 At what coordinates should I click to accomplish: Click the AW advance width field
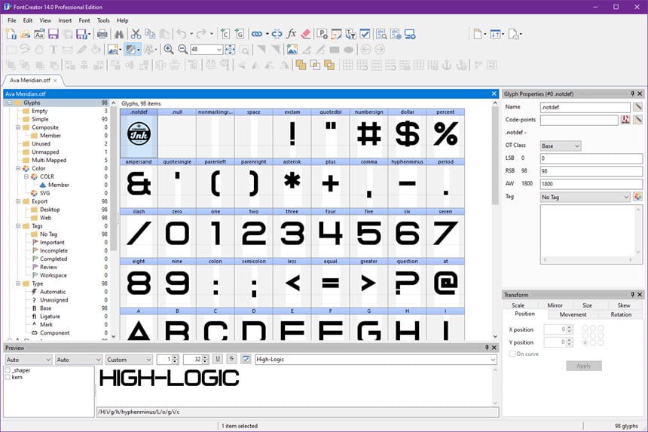point(591,183)
